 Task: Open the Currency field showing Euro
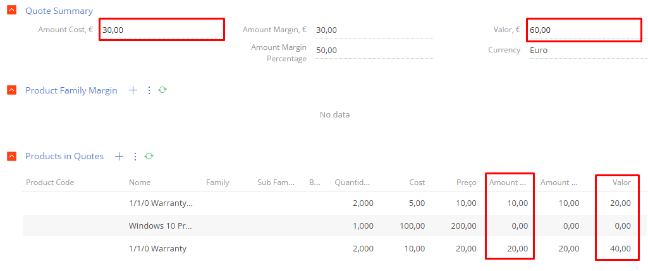pos(587,51)
